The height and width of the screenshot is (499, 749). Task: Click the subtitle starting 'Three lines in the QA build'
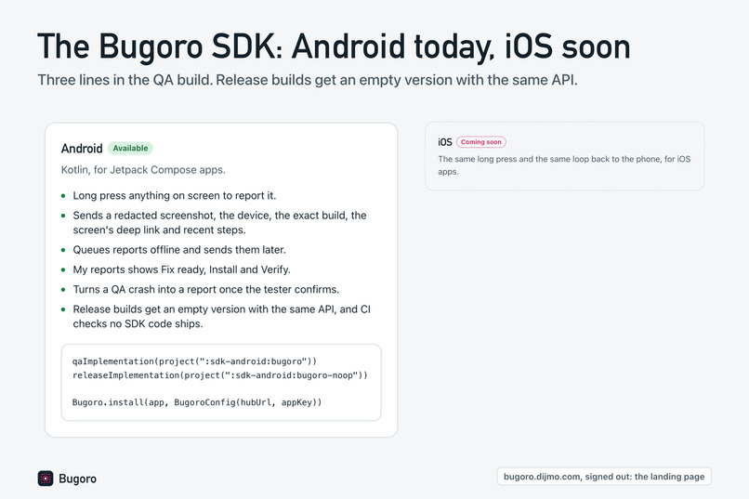pos(308,80)
